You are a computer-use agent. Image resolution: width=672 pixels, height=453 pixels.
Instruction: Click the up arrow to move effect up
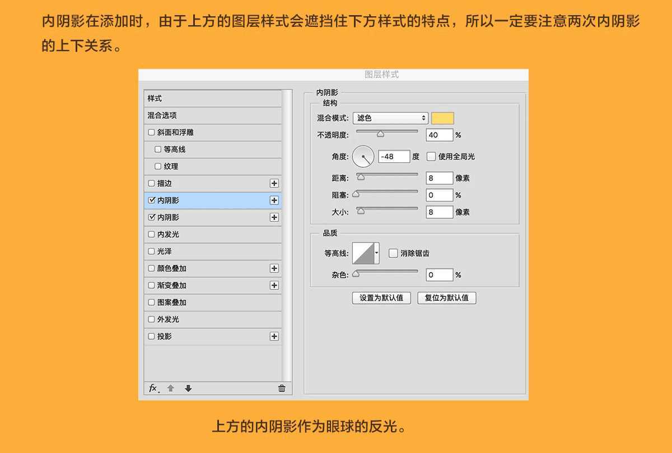coord(171,388)
